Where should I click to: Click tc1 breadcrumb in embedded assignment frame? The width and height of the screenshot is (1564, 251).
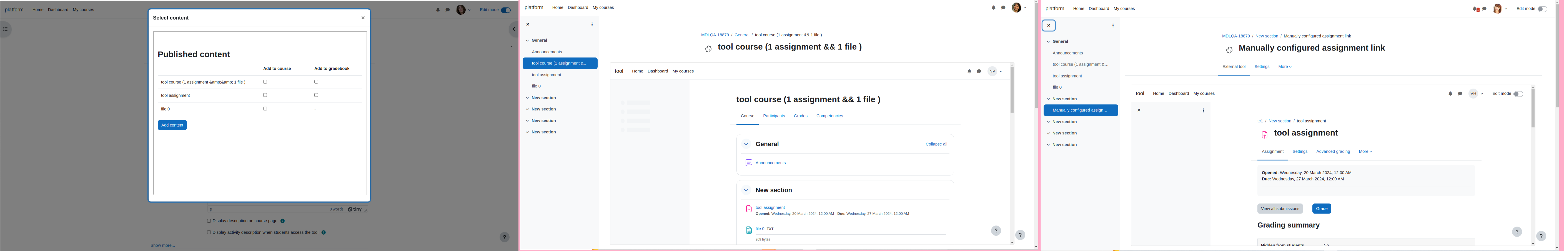(1260, 122)
